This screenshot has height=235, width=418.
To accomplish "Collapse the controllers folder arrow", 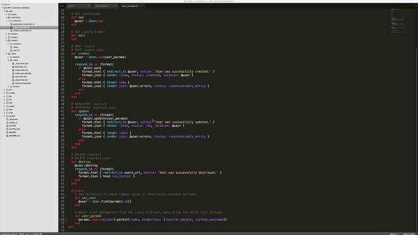I will coord(7,18).
